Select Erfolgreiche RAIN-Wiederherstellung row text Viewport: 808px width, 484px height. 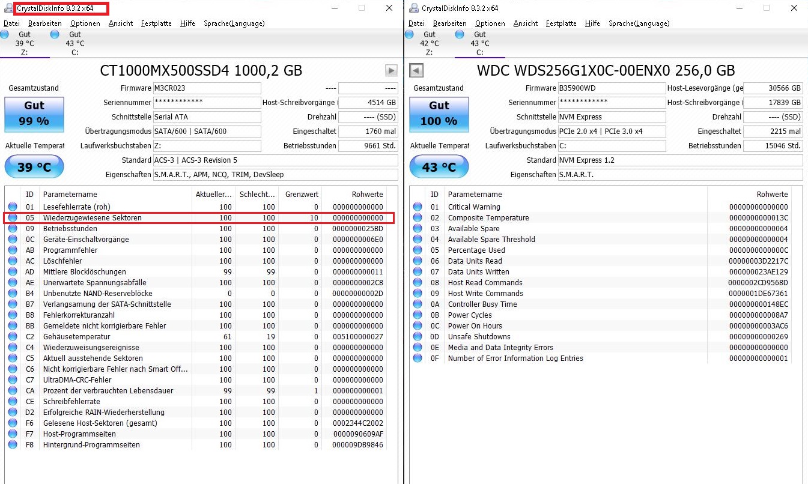pos(103,413)
